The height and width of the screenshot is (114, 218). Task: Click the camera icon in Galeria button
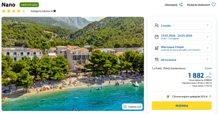click(125, 107)
